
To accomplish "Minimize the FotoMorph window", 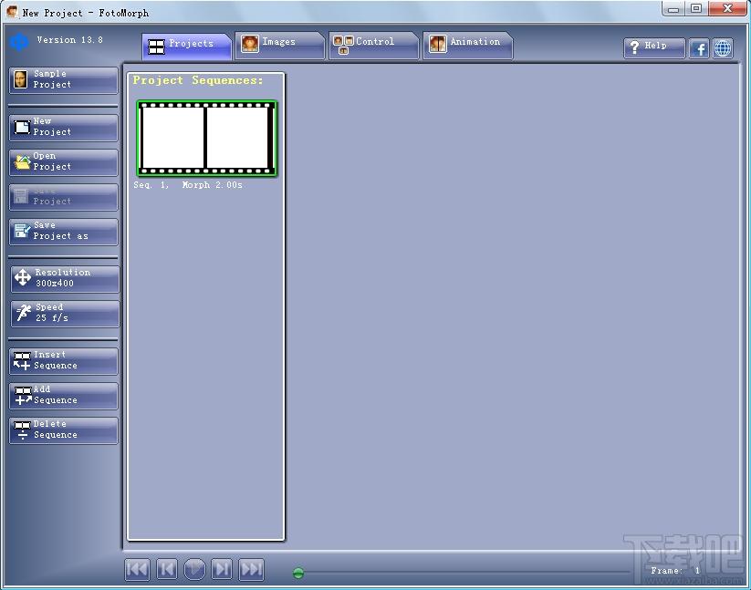I will 673,8.
